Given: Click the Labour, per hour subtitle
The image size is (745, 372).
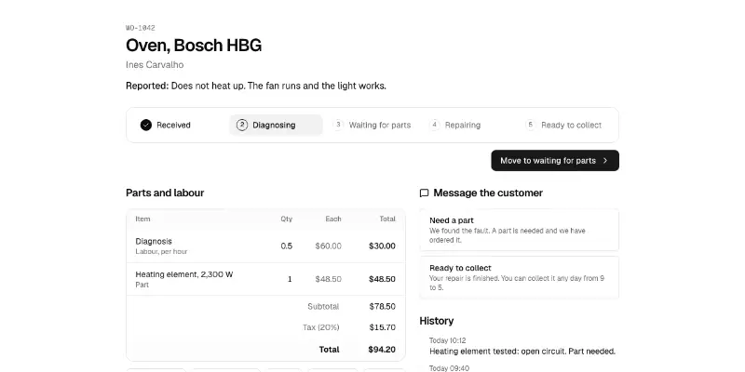Looking at the screenshot, I should click(161, 251).
